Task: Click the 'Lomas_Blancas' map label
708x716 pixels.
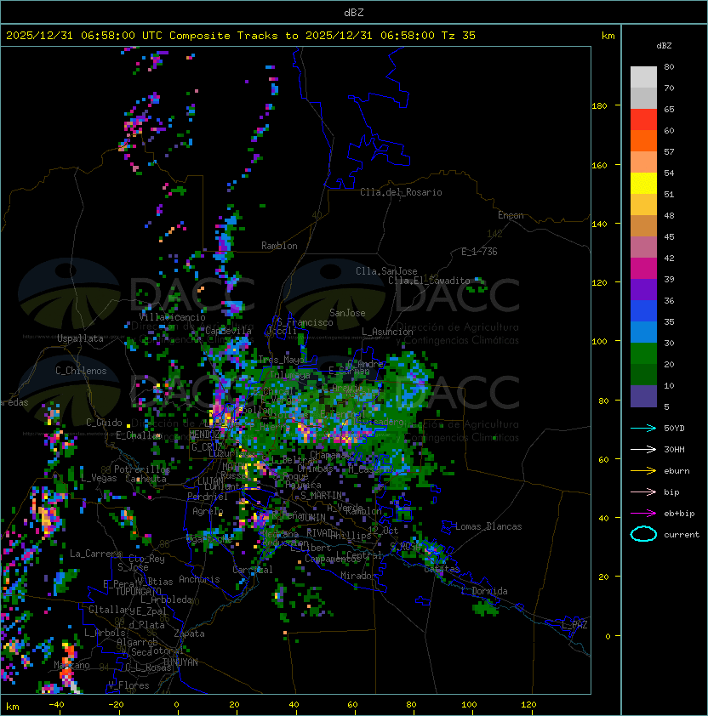Action: click(x=488, y=526)
